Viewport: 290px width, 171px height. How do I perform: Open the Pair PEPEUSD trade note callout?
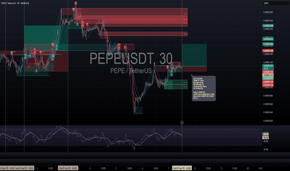203,88
